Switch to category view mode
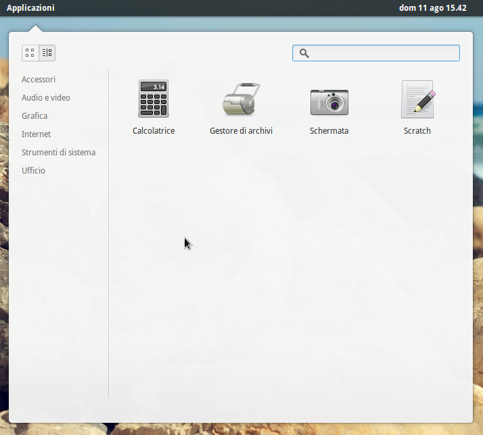Screen dimensions: 483x435 (47, 53)
